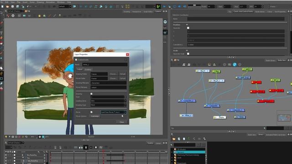292x164 pixels.
Task: Click the yellow square selection icon in toolbar
Action: [127, 6]
